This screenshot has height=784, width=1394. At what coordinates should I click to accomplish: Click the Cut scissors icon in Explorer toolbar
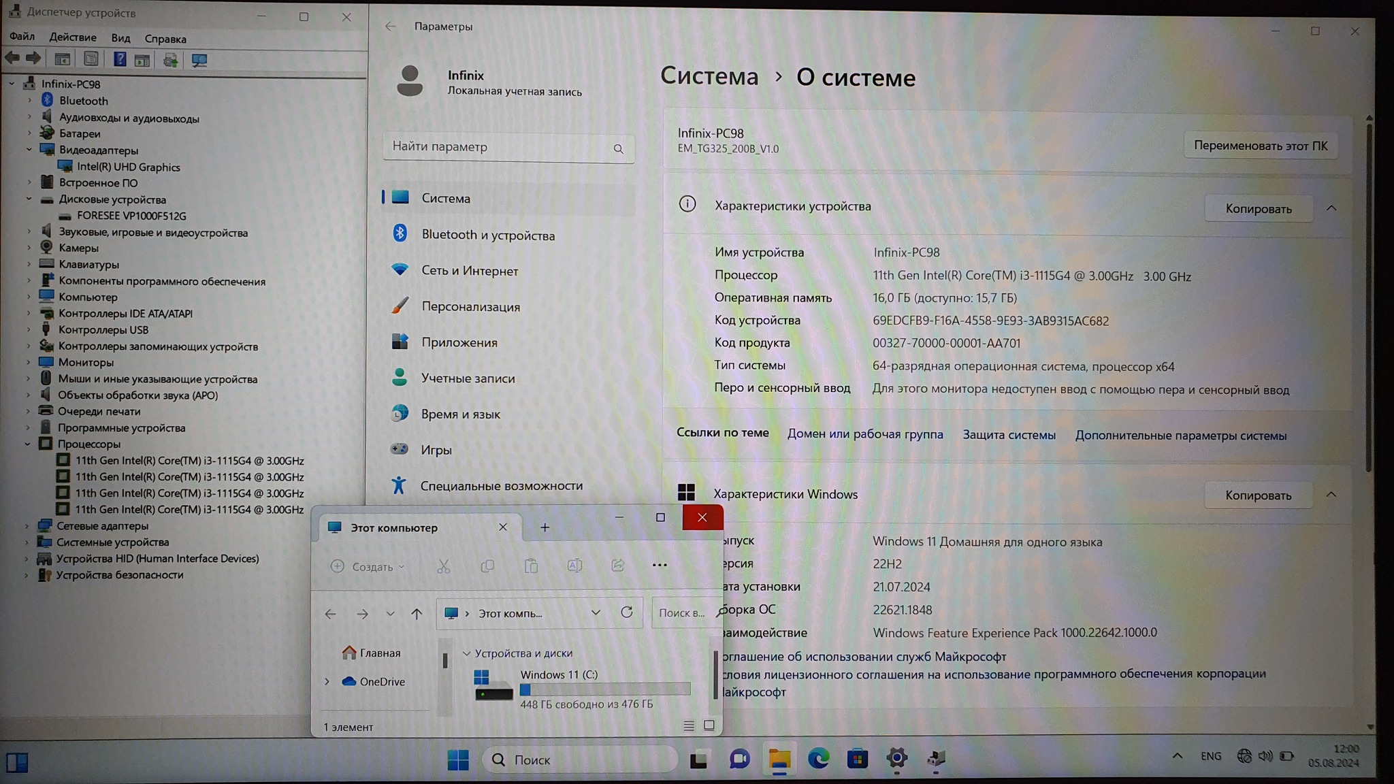click(444, 566)
